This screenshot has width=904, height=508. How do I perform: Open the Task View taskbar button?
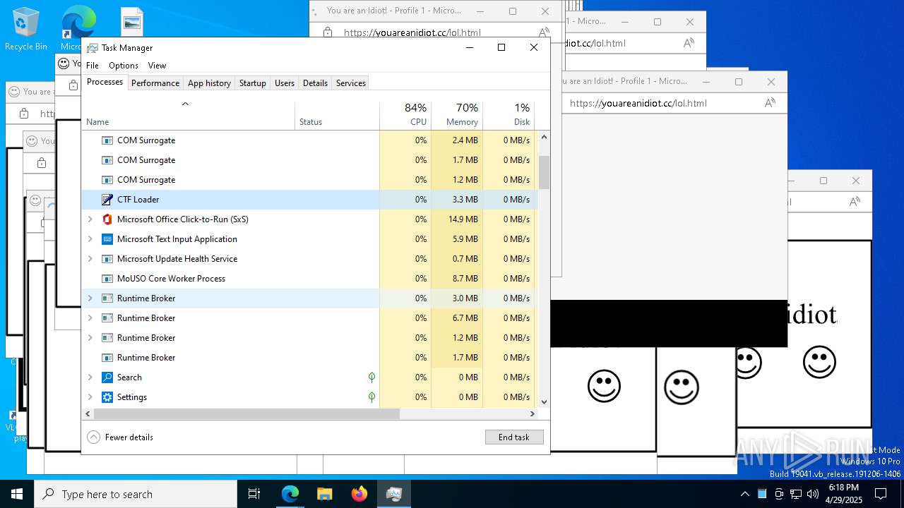click(x=254, y=494)
